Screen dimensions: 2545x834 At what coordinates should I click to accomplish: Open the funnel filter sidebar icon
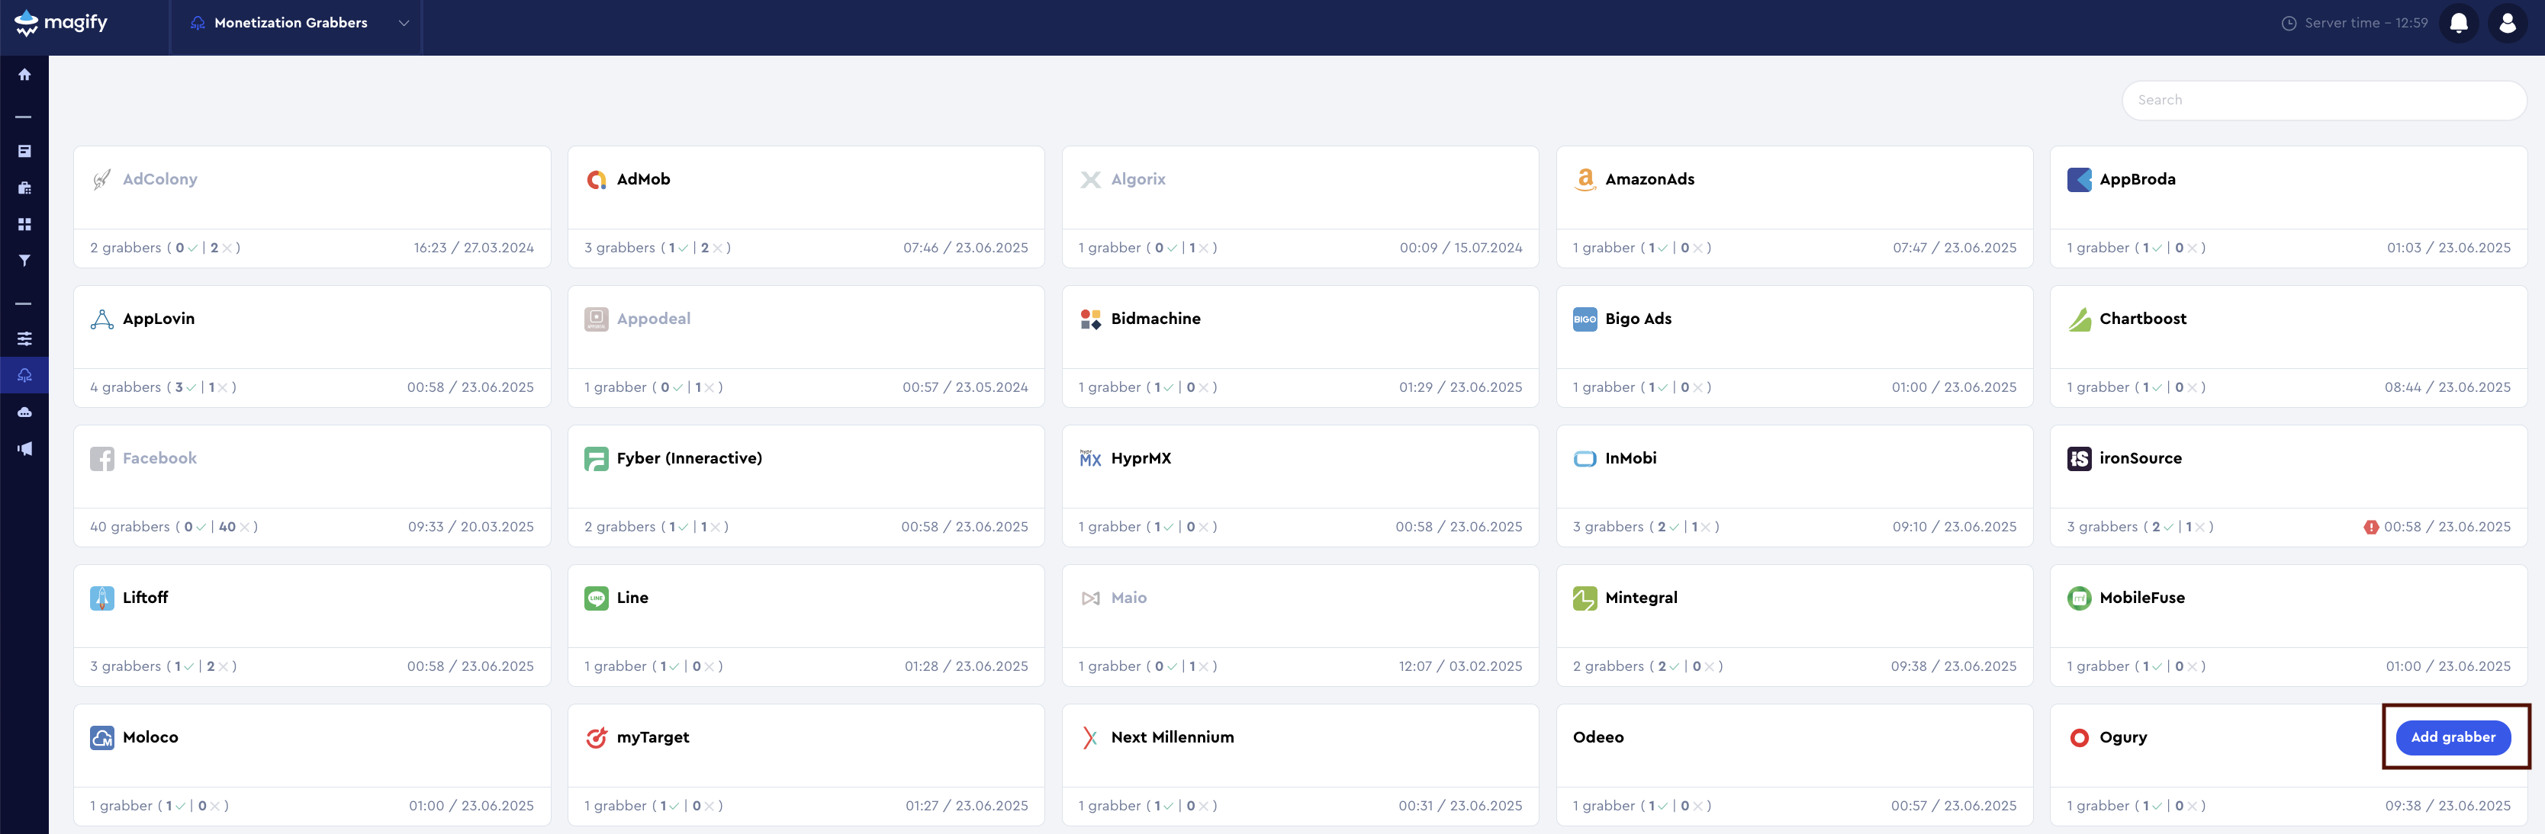point(24,261)
